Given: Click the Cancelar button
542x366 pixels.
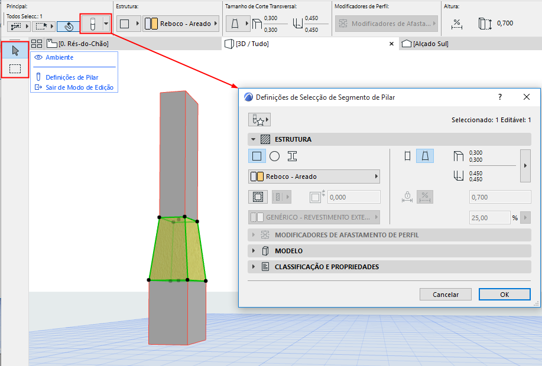Looking at the screenshot, I should click(x=446, y=295).
